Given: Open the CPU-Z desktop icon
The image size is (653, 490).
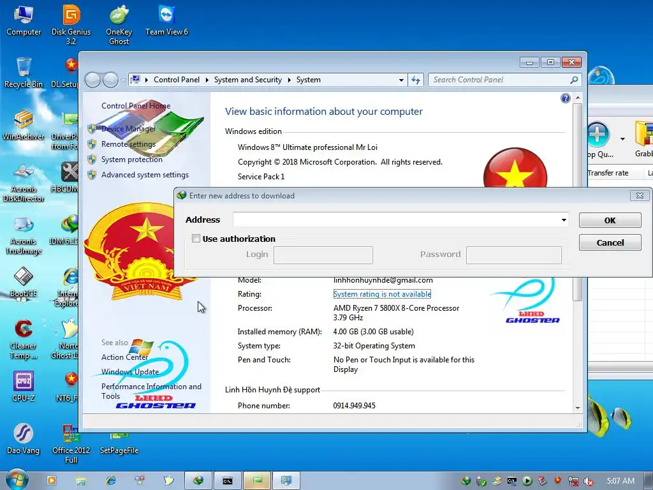Looking at the screenshot, I should point(24,387).
